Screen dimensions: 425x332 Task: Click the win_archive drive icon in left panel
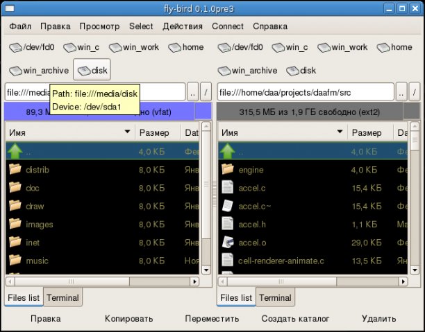point(15,71)
